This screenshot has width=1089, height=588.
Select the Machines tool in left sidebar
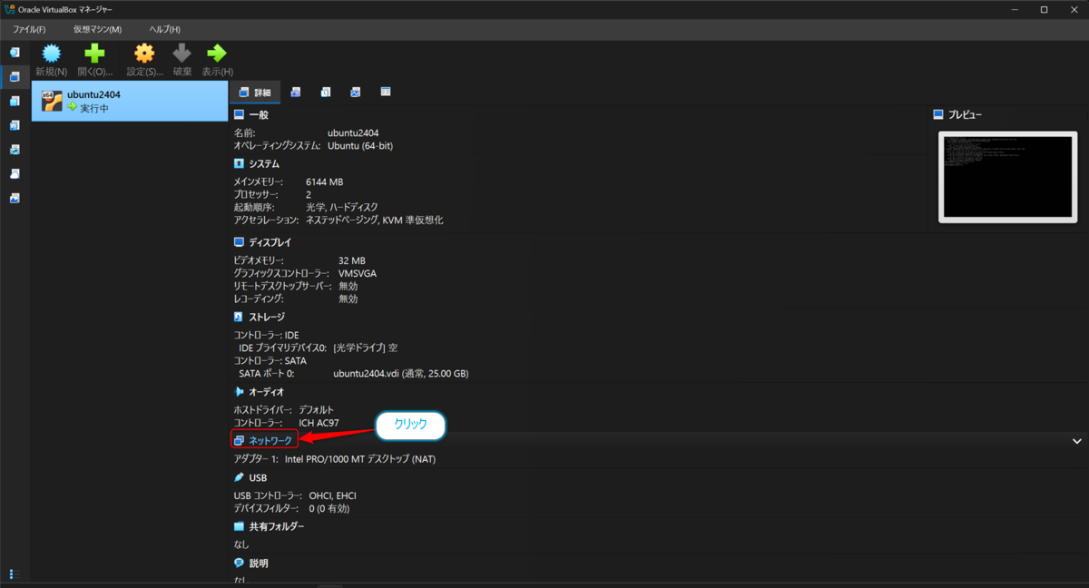15,77
